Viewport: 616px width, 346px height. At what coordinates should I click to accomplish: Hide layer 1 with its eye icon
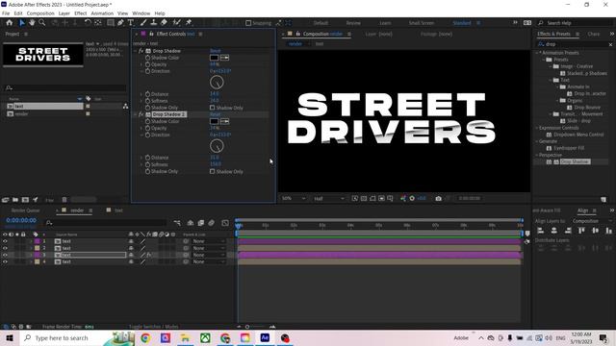click(5, 241)
